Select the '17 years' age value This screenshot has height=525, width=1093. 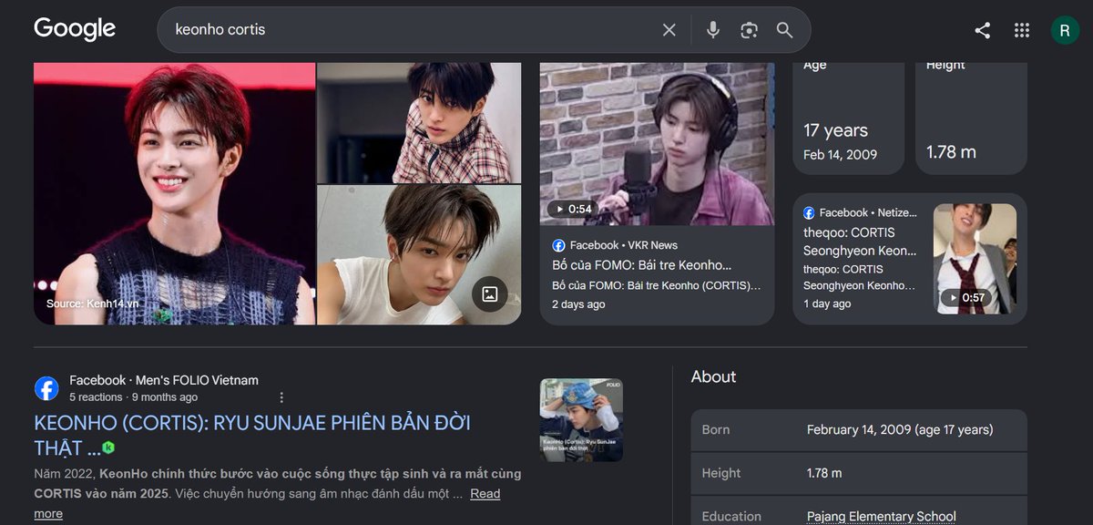point(835,130)
